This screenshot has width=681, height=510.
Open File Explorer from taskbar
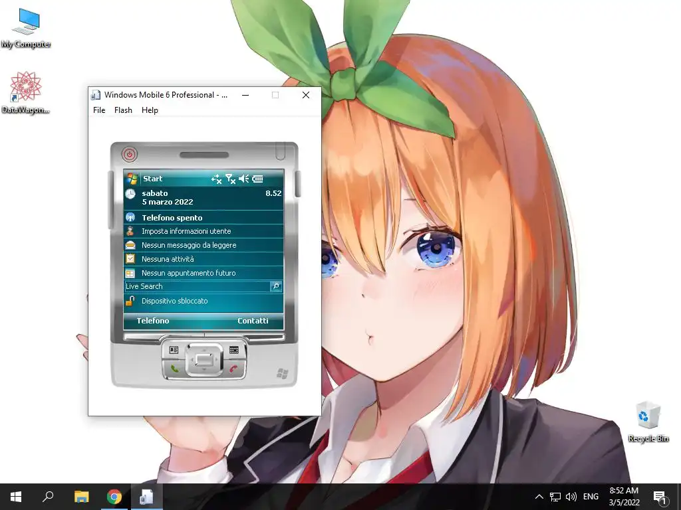[x=81, y=497]
